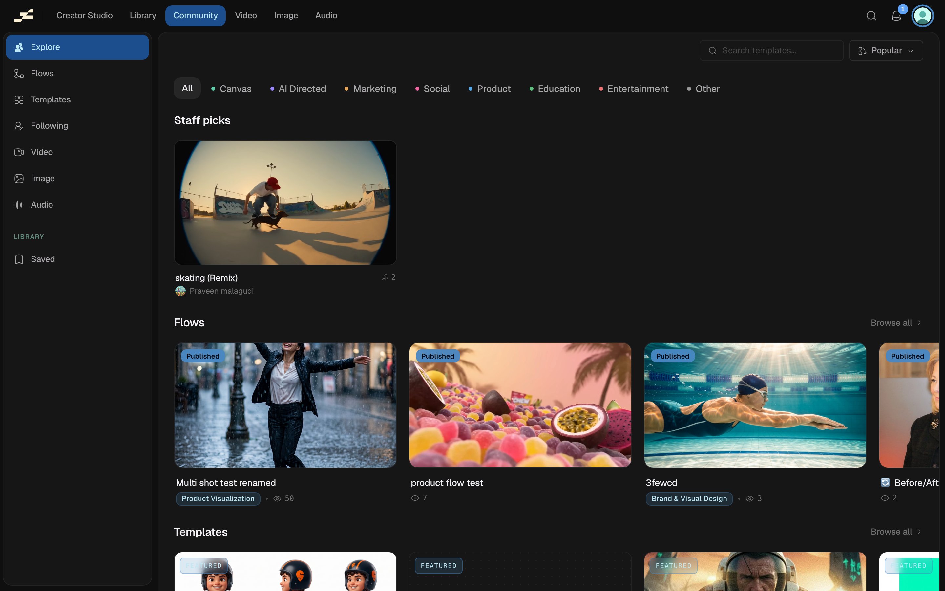945x591 pixels.
Task: Filter by Product category
Action: click(x=489, y=89)
